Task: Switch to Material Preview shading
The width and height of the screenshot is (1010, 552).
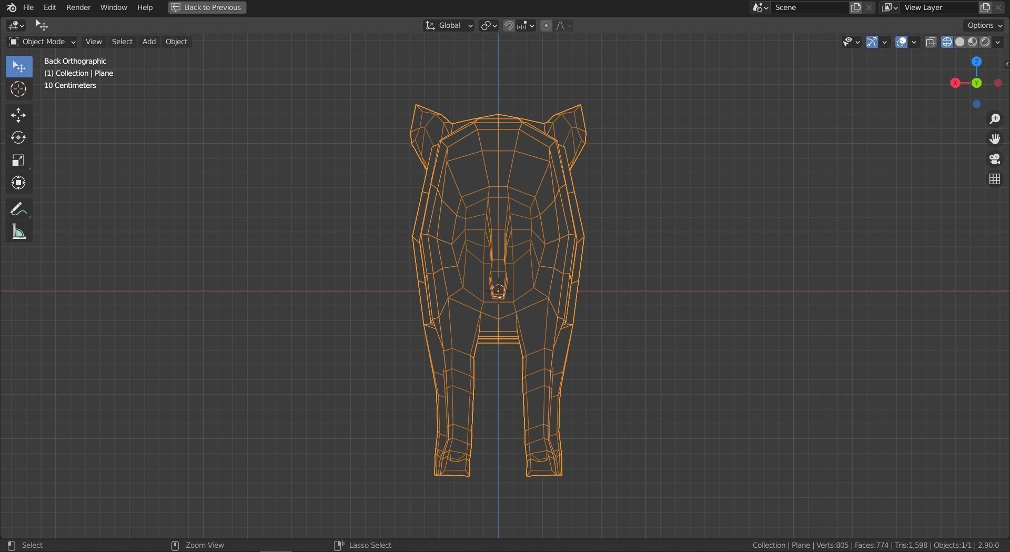Action: click(x=972, y=42)
